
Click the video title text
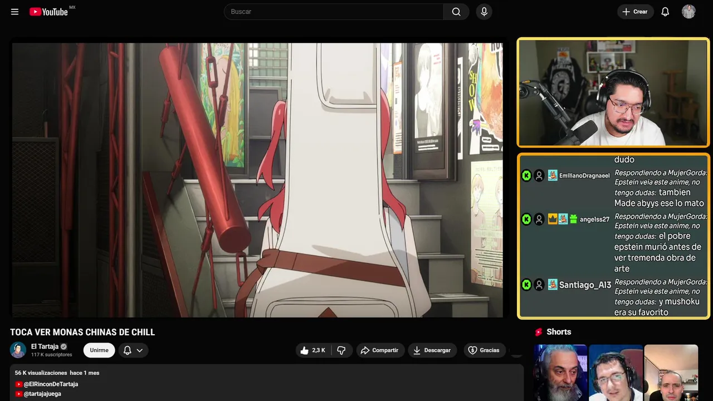[x=82, y=332]
